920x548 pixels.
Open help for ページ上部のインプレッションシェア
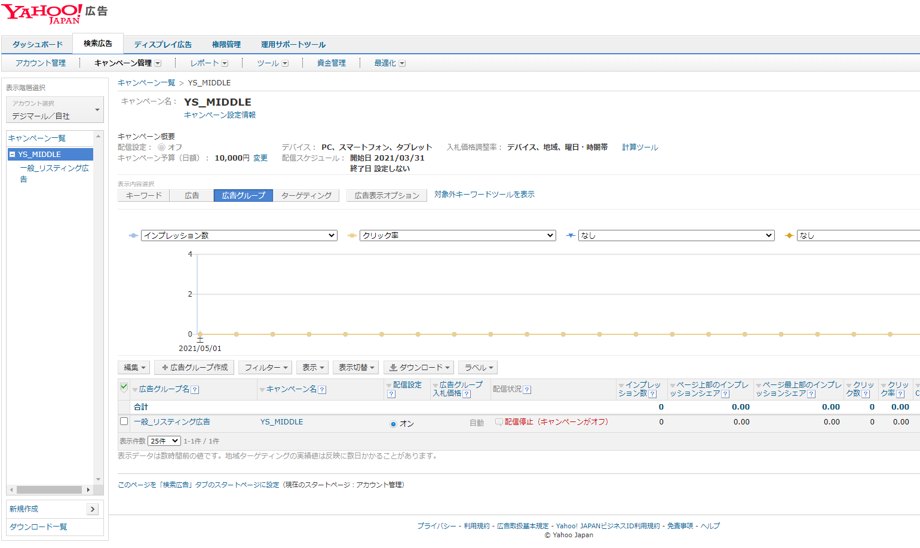point(725,394)
